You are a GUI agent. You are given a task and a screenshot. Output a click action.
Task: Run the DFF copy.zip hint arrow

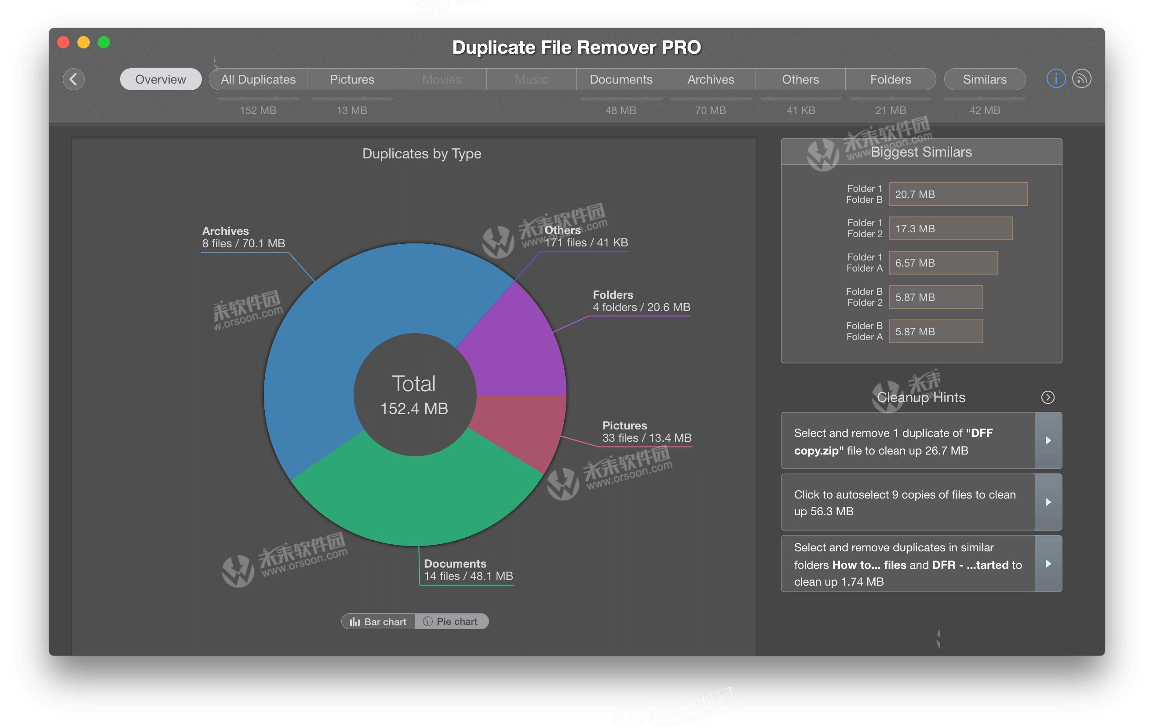pos(1048,440)
